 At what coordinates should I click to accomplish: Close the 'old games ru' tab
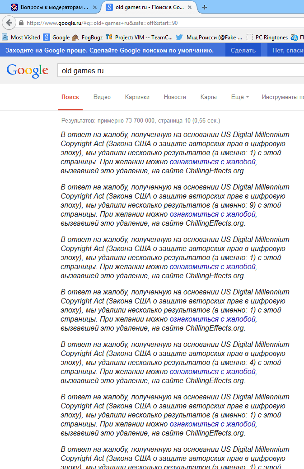point(190,7)
